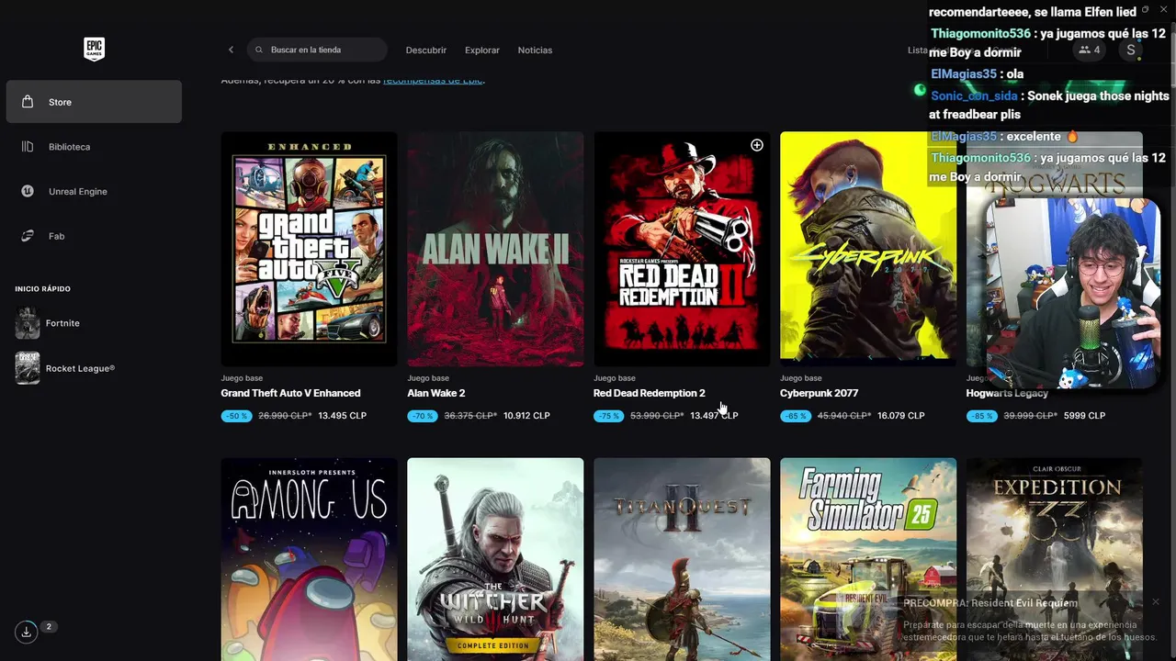Dismiss the Resident Evil Requiem notification
The width and height of the screenshot is (1176, 661).
point(1155,602)
